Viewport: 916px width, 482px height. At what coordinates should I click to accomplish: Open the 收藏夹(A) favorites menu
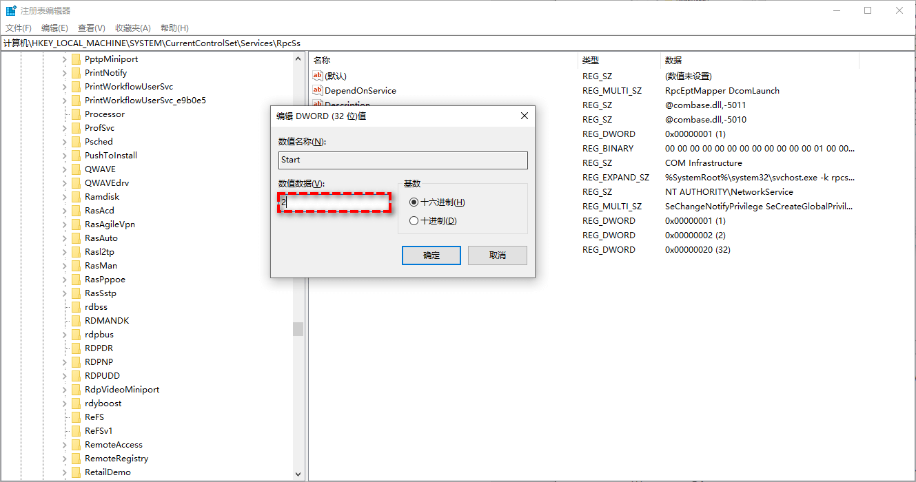click(x=132, y=28)
